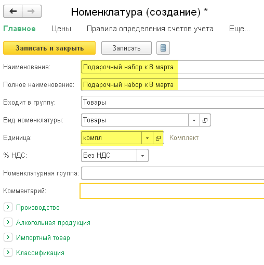Go forward with the right arrow button
This screenshot has width=264, height=265.
coord(32,11)
